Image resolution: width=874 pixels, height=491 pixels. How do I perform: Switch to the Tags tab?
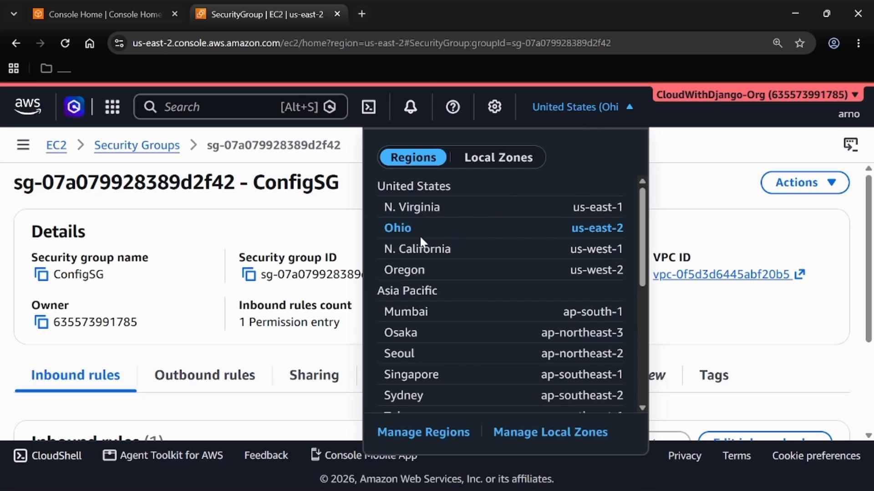[714, 375]
